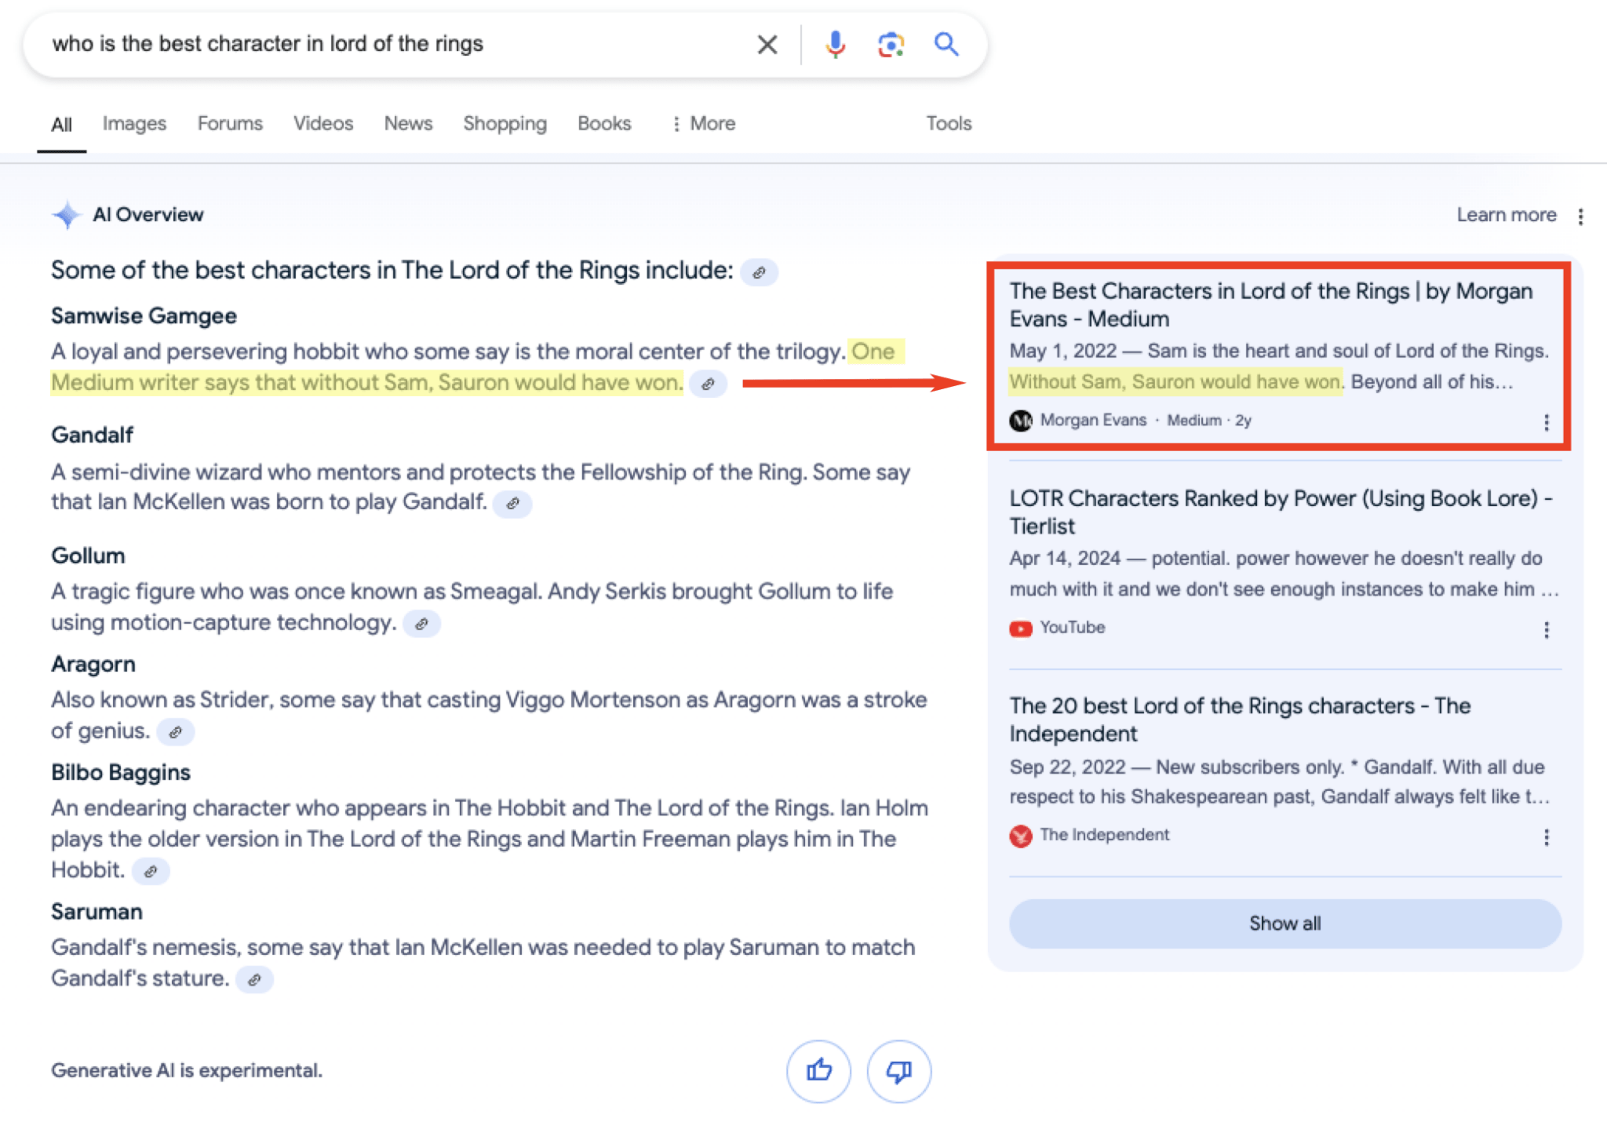Click the Bilbo Baggins heading
The image size is (1607, 1122).
point(121,773)
